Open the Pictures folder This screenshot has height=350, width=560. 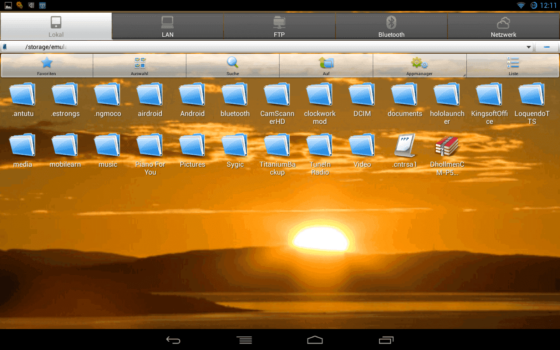pyautogui.click(x=192, y=150)
